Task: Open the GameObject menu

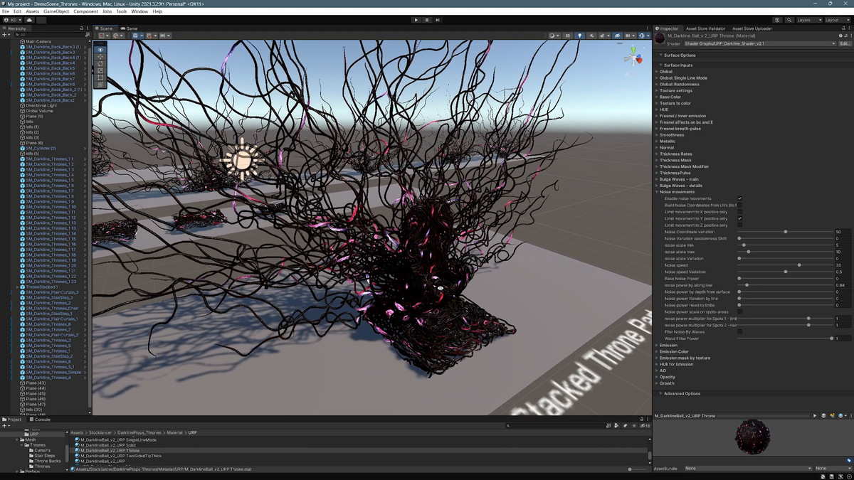Action: (56, 11)
